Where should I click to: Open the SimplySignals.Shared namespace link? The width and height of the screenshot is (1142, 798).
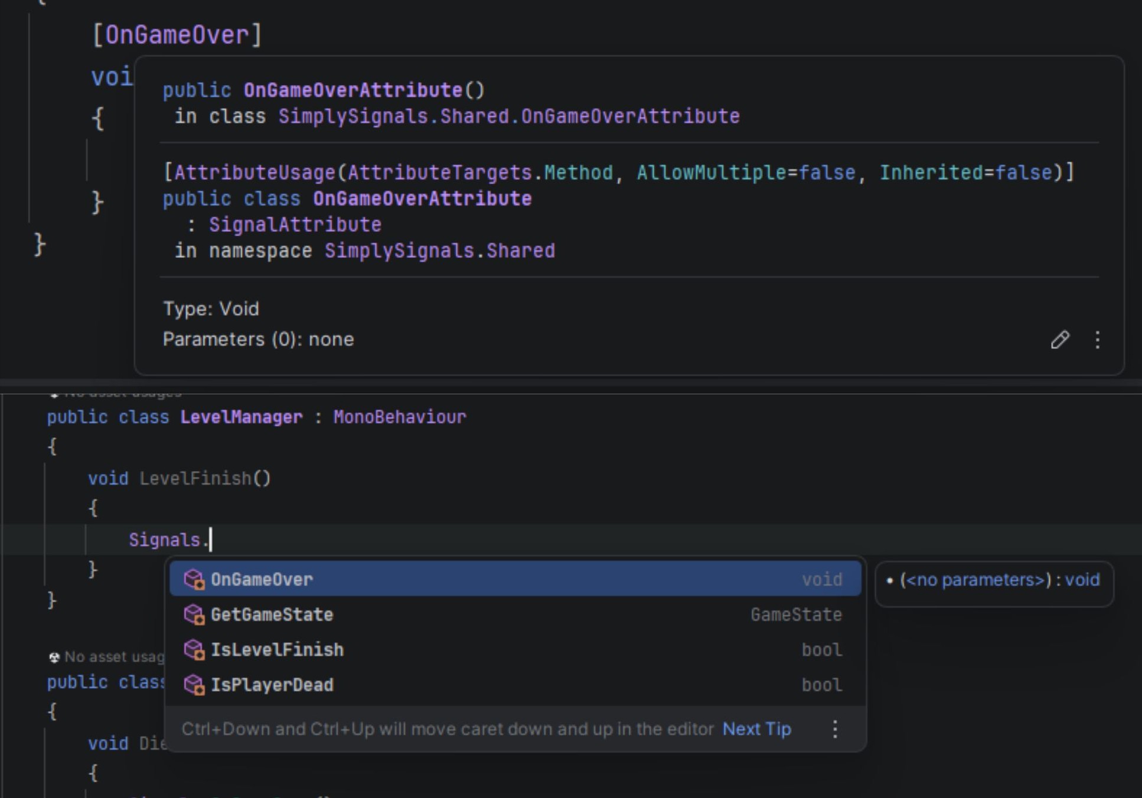point(439,251)
